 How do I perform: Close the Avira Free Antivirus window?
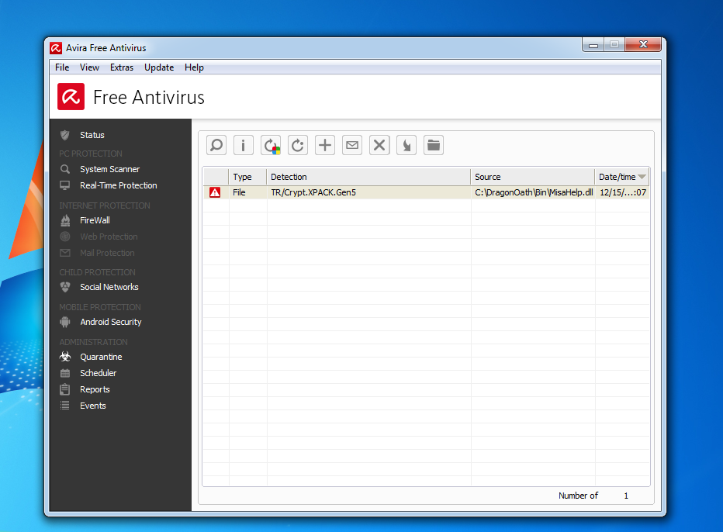(x=643, y=44)
